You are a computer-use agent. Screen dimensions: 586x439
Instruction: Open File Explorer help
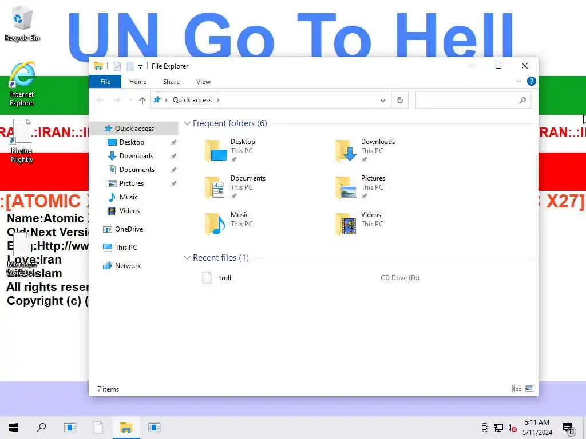tap(531, 81)
